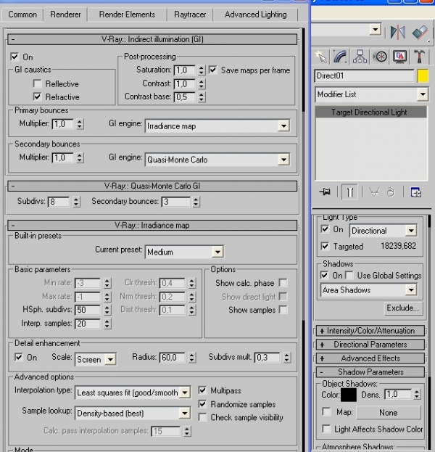Disable Refractive GI caustics
435x452 pixels.
point(37,96)
